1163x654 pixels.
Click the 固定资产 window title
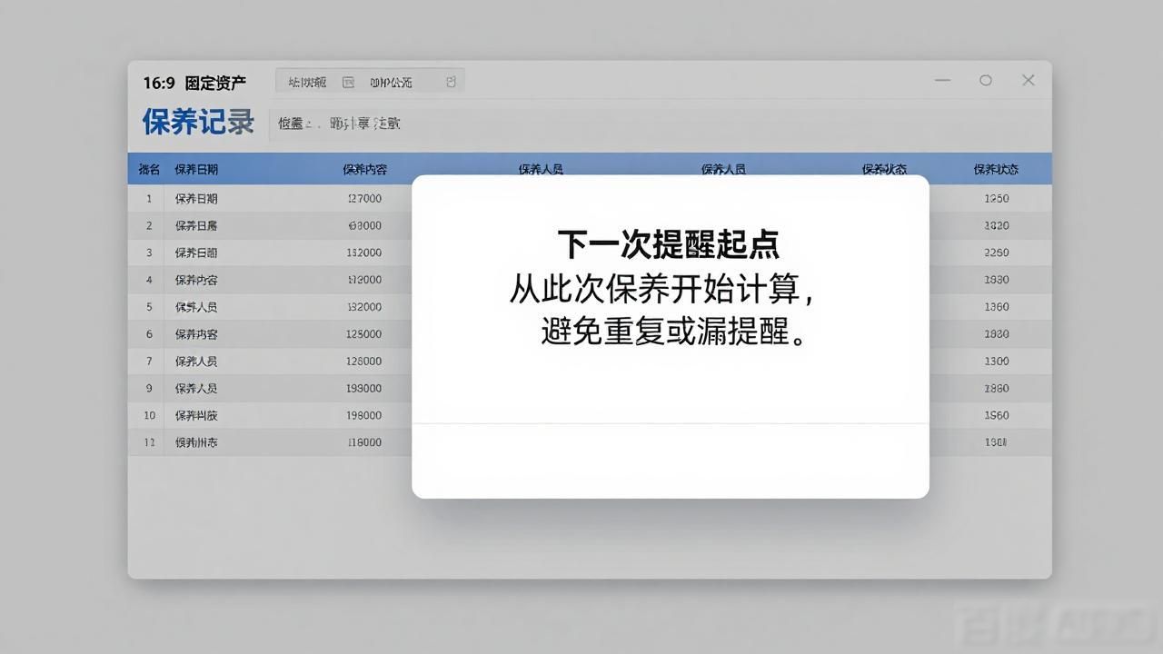click(215, 83)
